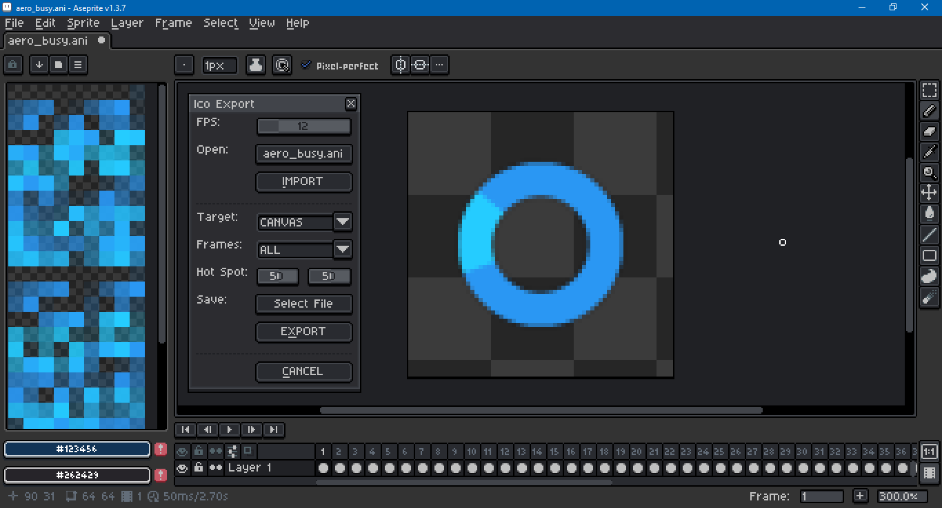This screenshot has height=508, width=942.
Task: Select the Zoom tool
Action: (930, 173)
